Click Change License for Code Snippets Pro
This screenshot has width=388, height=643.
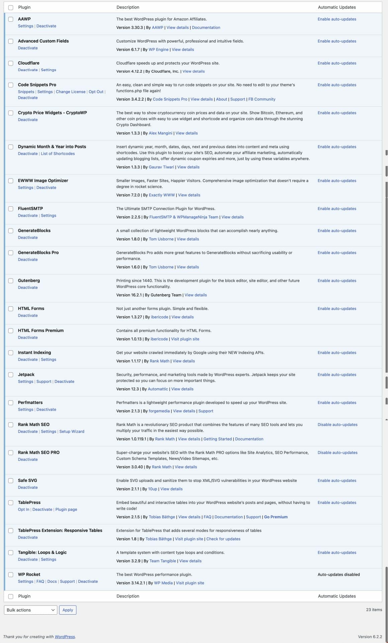click(x=71, y=92)
